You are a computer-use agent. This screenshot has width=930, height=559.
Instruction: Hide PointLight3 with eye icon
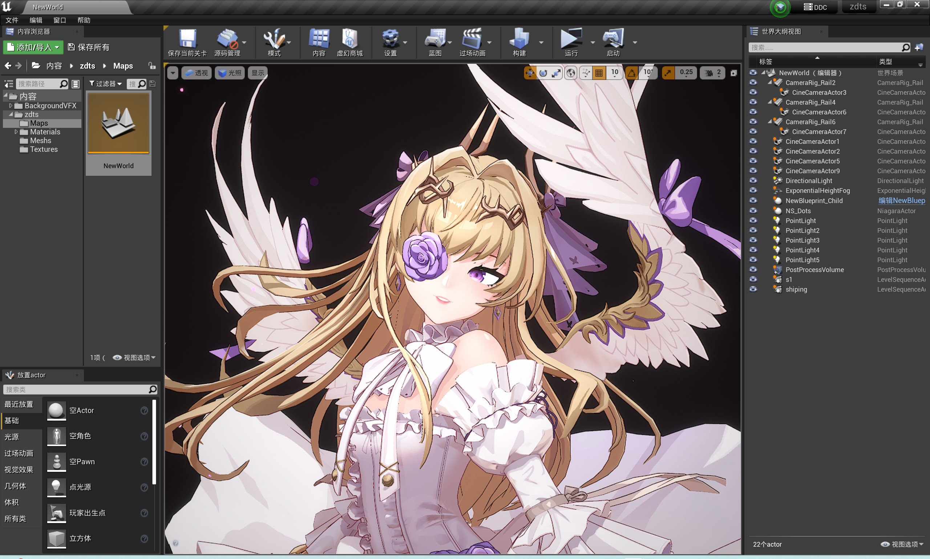(x=753, y=240)
